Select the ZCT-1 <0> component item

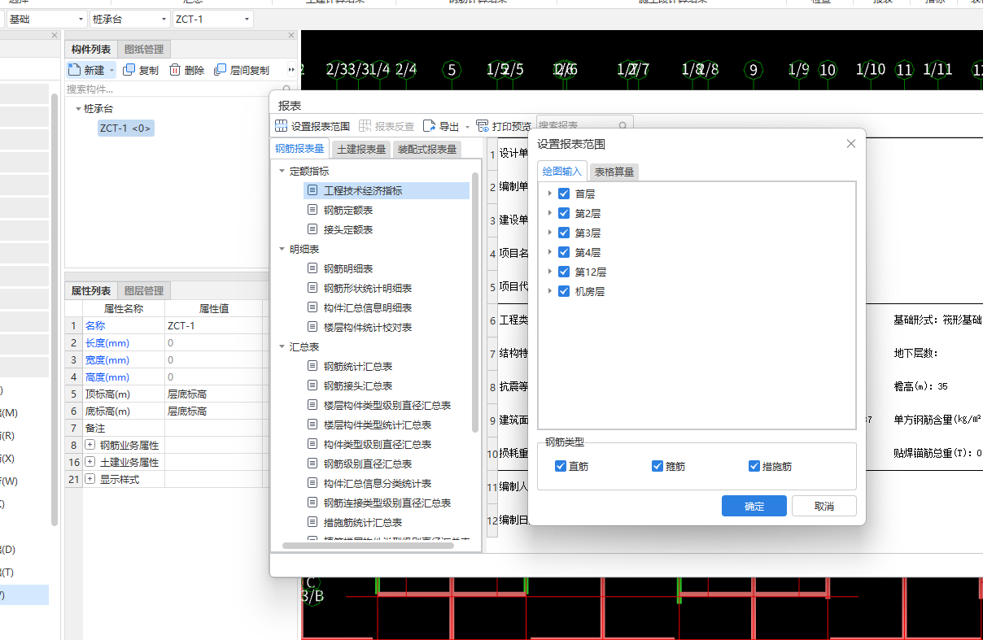tap(125, 128)
